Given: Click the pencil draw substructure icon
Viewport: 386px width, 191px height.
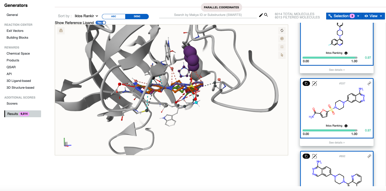Looking at the screenshot, I should [261, 15].
